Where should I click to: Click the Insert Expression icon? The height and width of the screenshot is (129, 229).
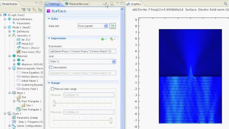point(112,39)
